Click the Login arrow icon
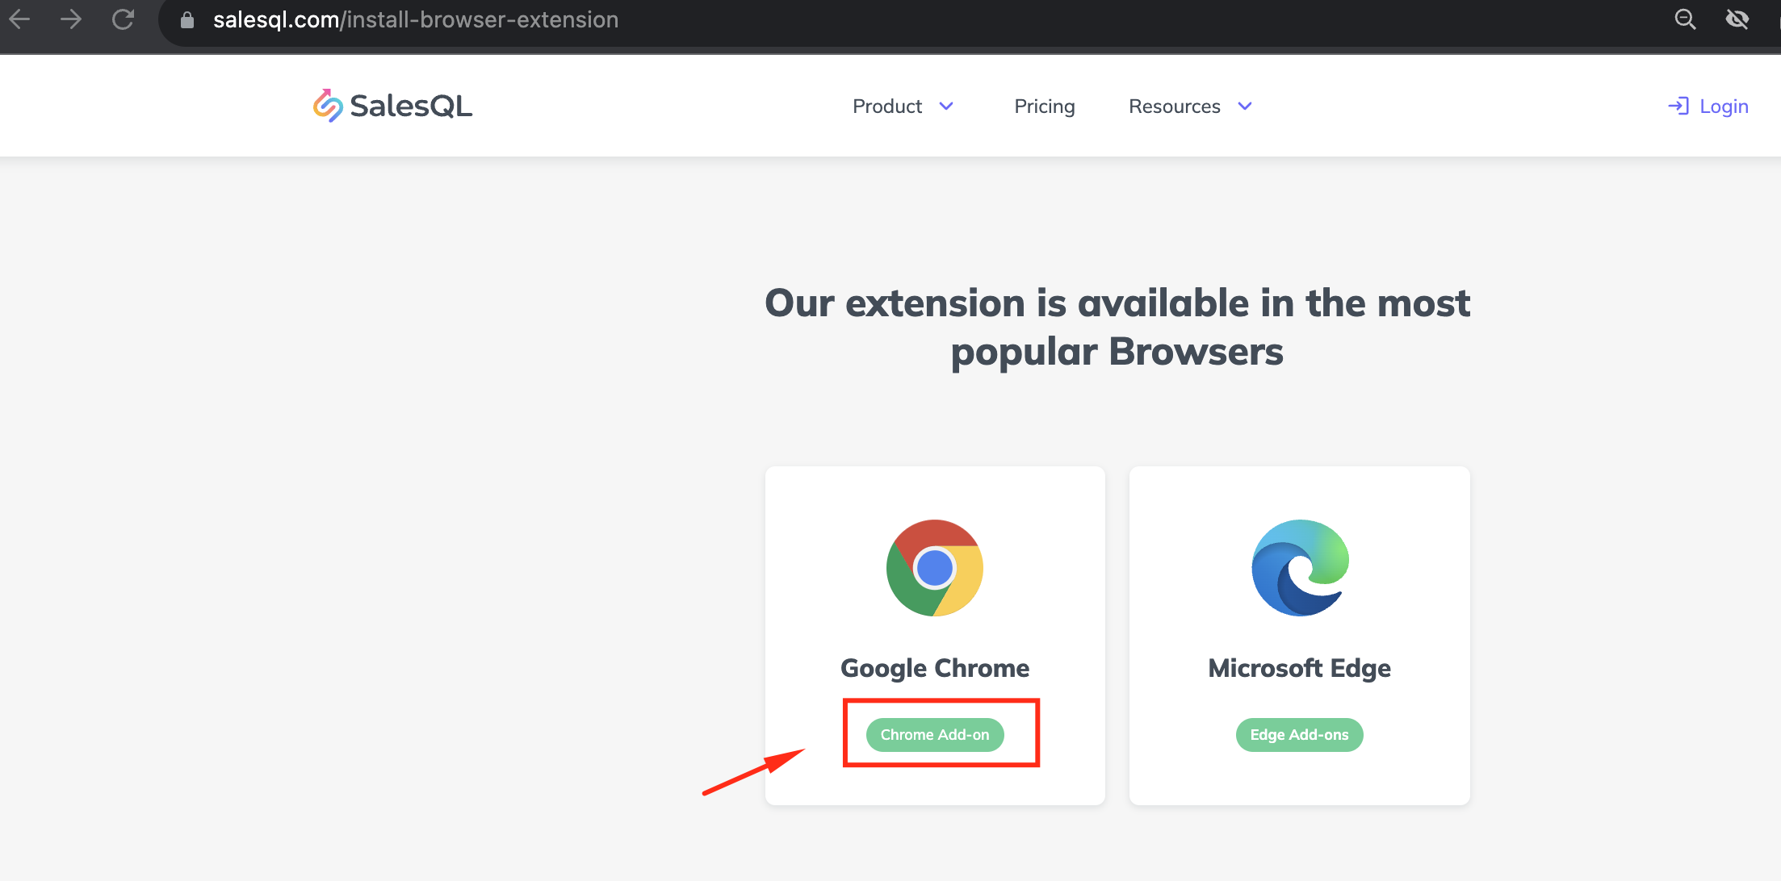Image resolution: width=1781 pixels, height=881 pixels. [x=1678, y=106]
